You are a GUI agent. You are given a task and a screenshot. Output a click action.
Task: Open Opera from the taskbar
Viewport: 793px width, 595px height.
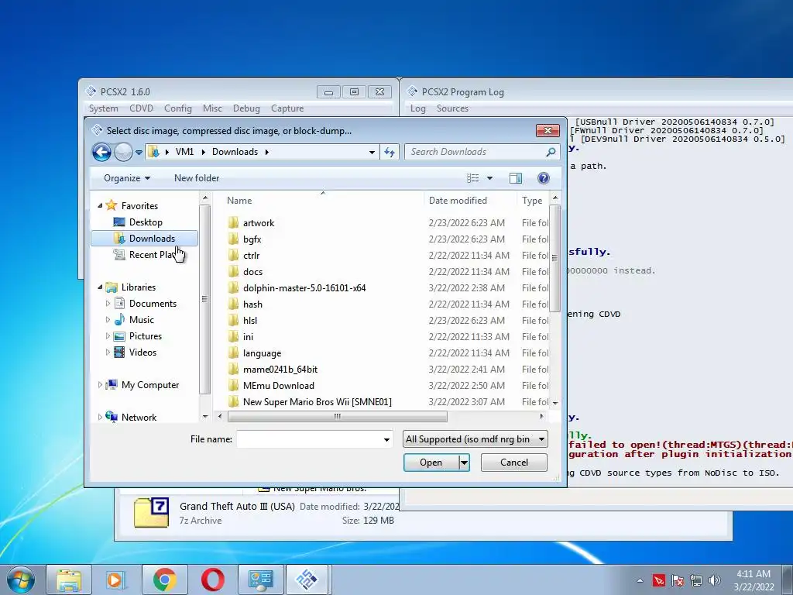tap(213, 580)
